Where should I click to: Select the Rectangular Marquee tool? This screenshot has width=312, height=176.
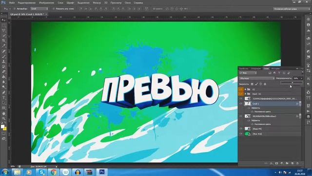click(x=3, y=25)
